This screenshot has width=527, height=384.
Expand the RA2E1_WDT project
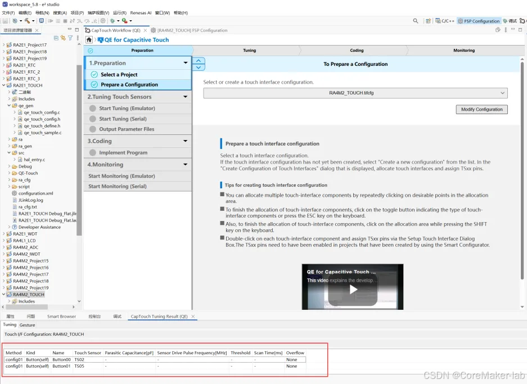pyautogui.click(x=4, y=234)
